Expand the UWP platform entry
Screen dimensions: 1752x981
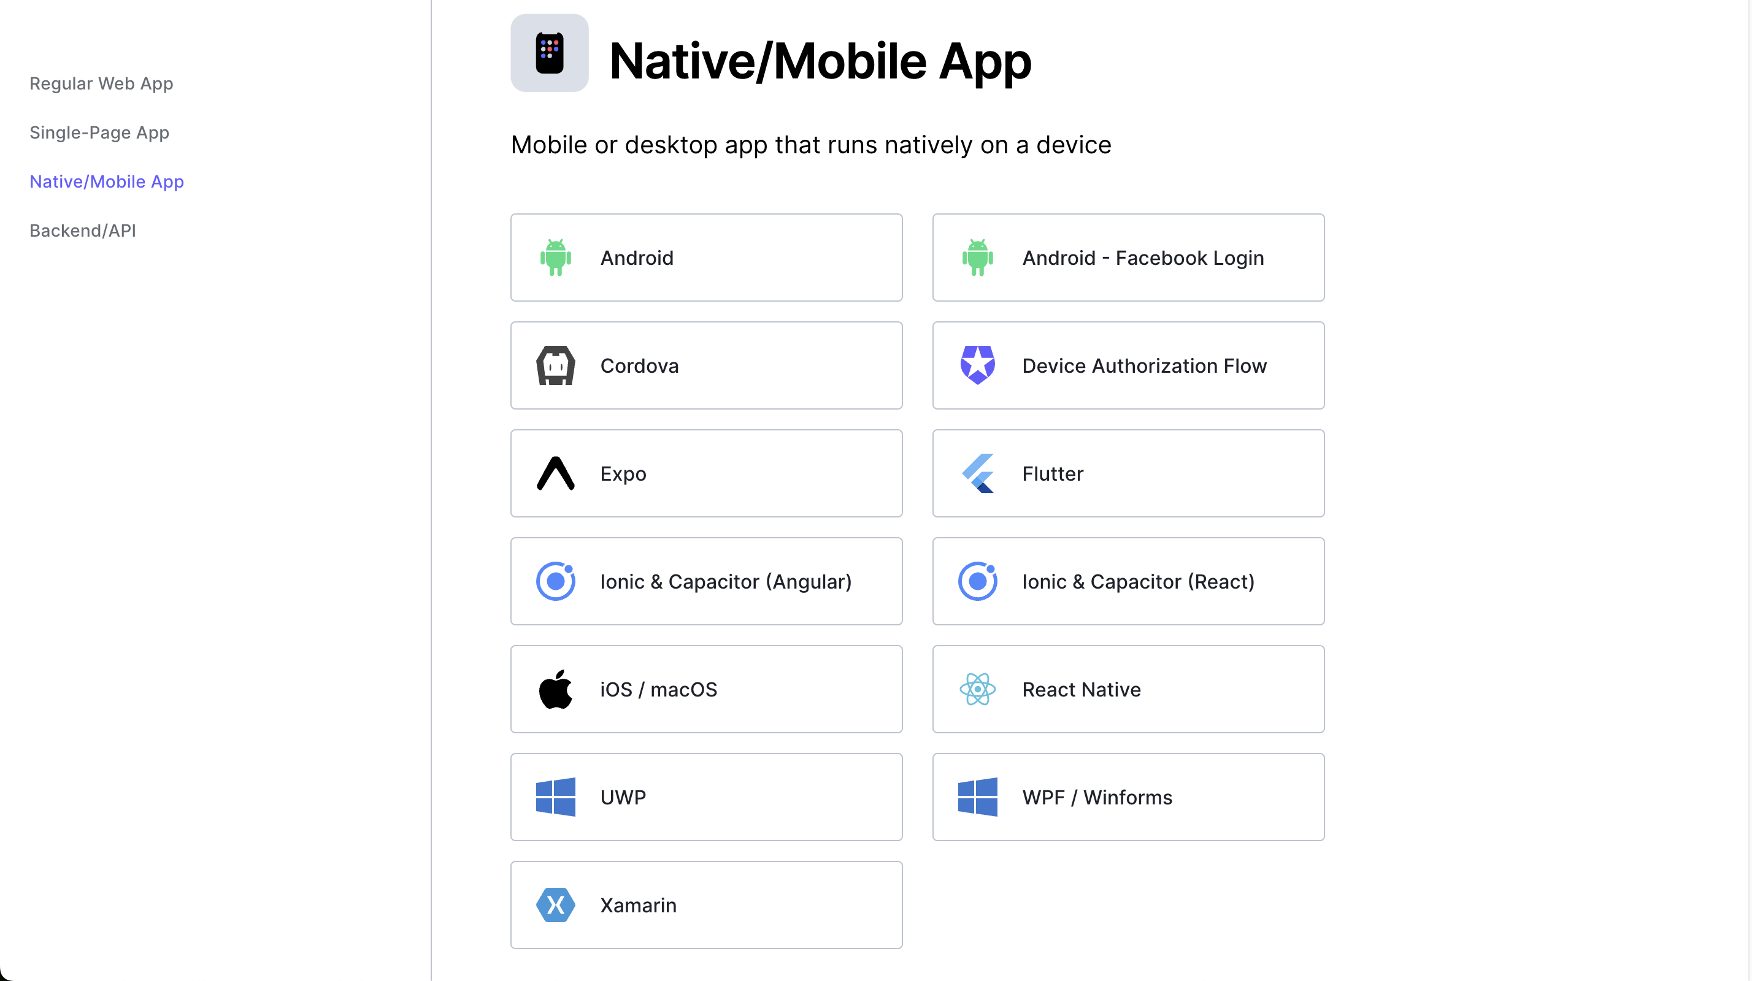point(706,797)
